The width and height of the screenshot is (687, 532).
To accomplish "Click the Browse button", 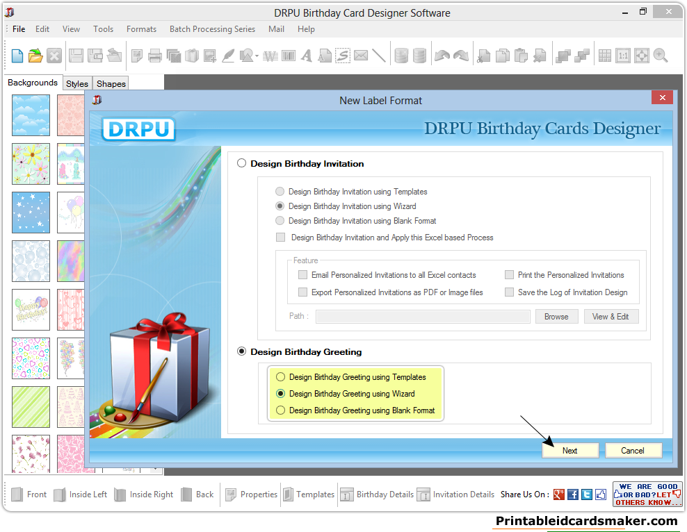I will 556,316.
